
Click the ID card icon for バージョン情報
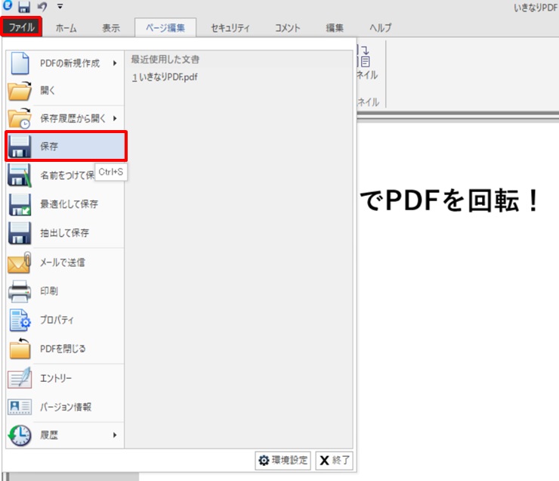(20, 407)
